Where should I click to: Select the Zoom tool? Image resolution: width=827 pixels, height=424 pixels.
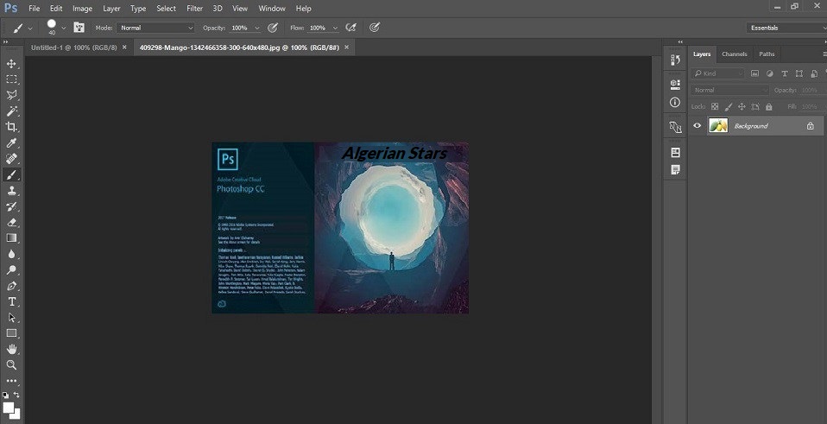tap(11, 365)
